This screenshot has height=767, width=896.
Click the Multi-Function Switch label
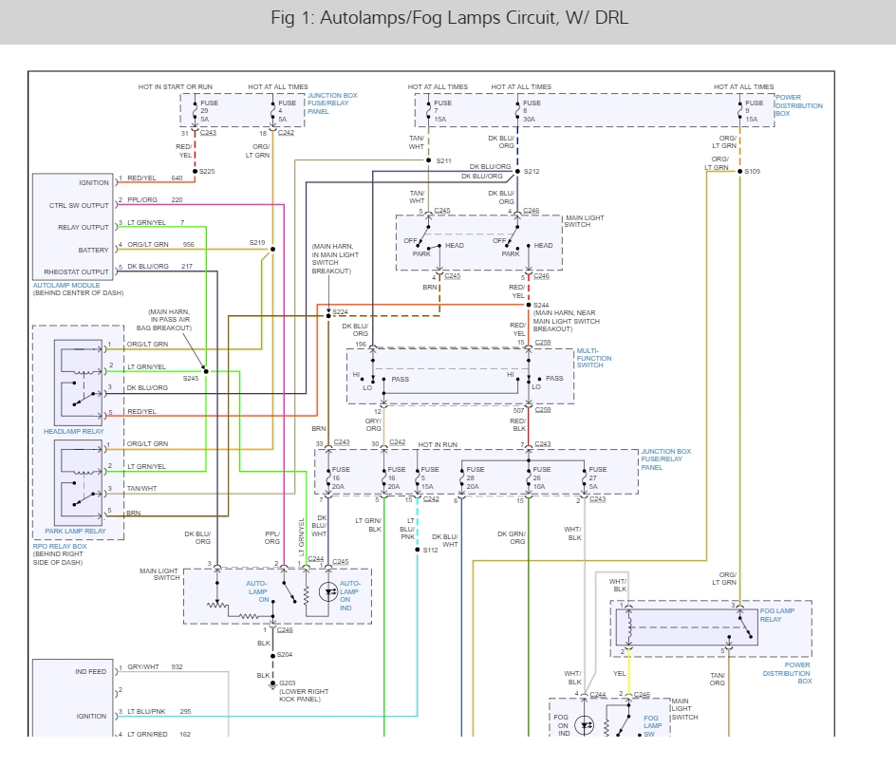593,358
